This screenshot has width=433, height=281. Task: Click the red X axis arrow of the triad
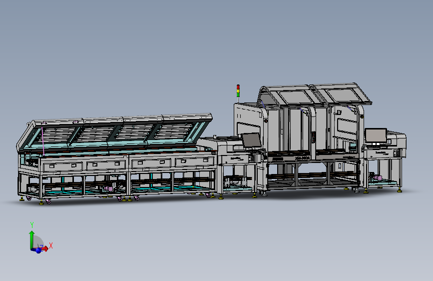tap(45, 248)
